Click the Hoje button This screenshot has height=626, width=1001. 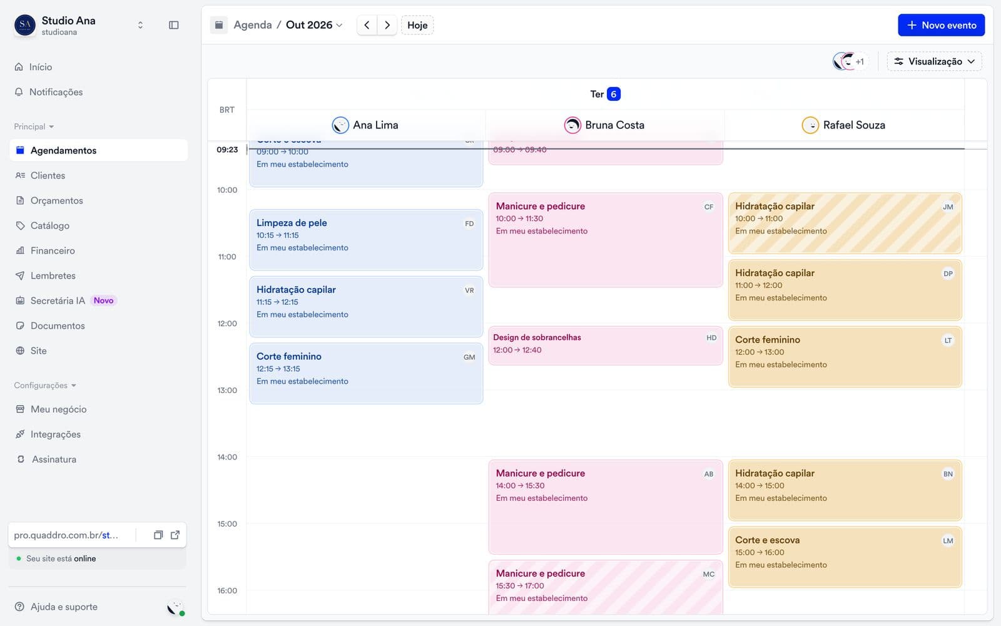(417, 25)
